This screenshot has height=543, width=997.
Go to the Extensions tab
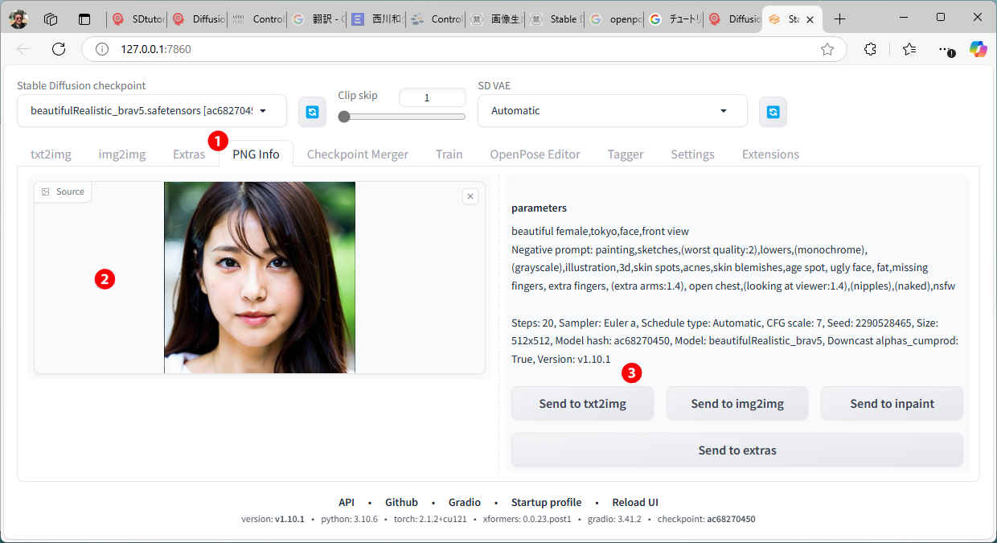pyautogui.click(x=770, y=154)
